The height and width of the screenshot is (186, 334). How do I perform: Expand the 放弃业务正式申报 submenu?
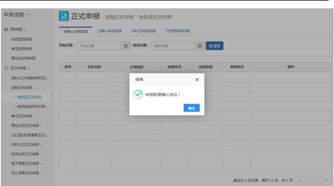click(x=26, y=154)
